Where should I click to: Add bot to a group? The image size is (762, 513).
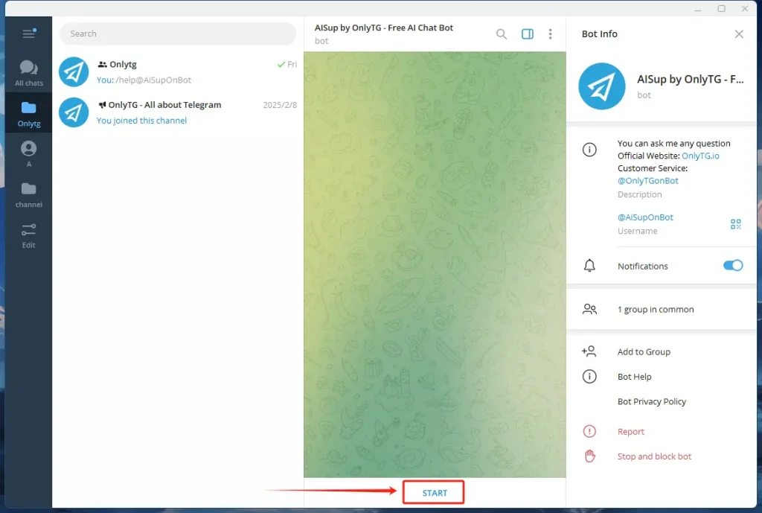[x=643, y=352]
